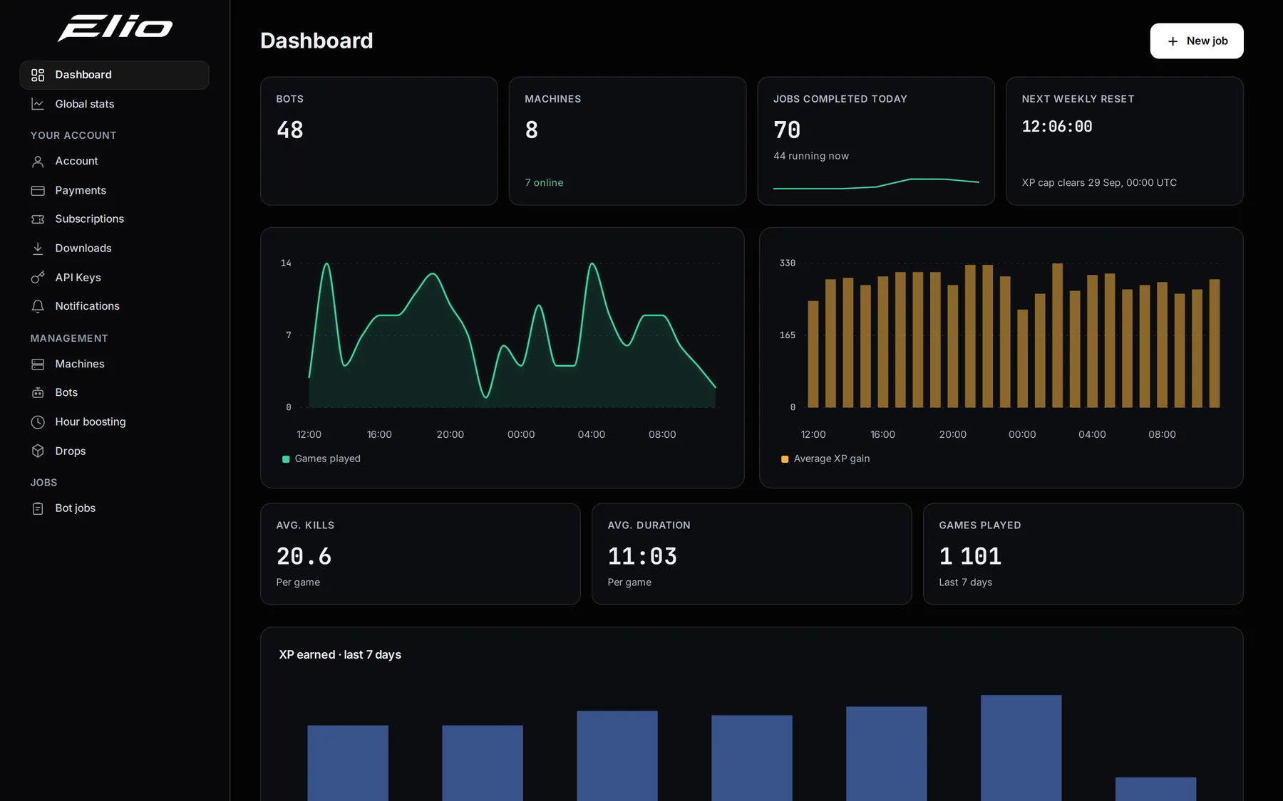Click the Games Played value 1 101
Viewport: 1283px width, 801px height.
click(970, 556)
